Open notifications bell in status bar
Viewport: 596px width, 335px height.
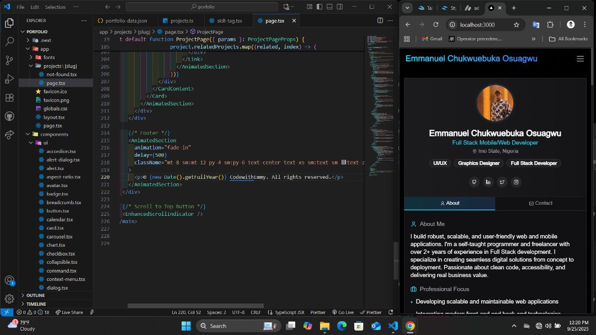(x=391, y=312)
